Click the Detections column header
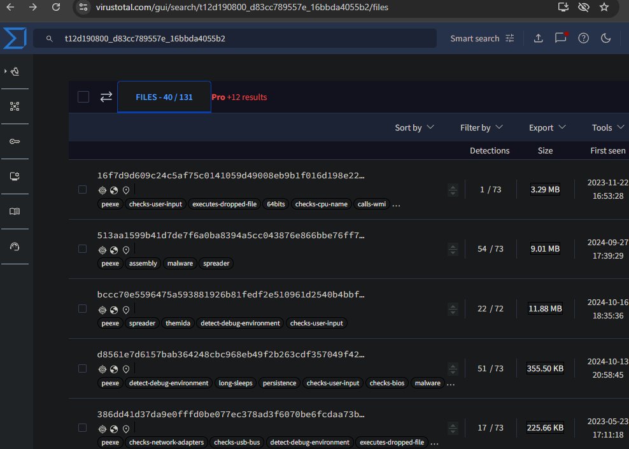Viewport: 629px width, 449px height. tap(490, 150)
